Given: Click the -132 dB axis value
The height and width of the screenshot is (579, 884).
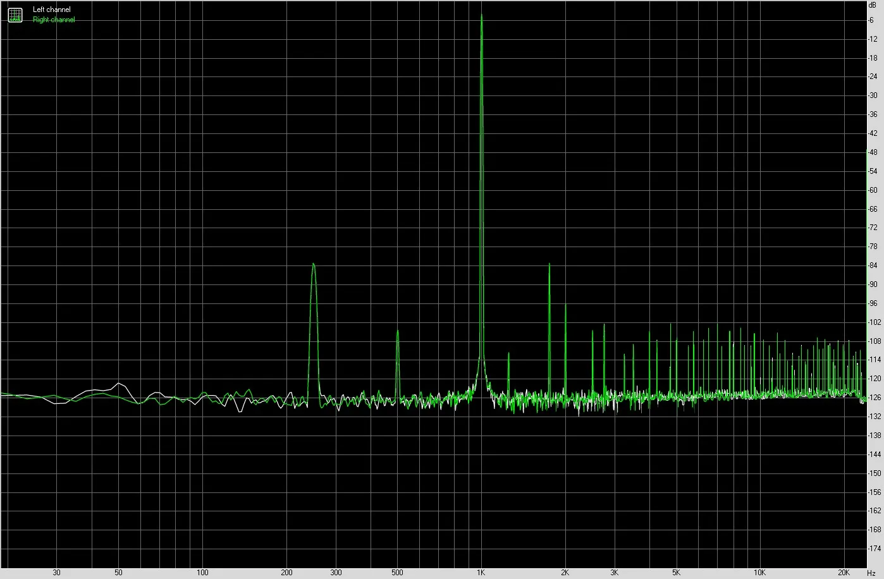Looking at the screenshot, I should (875, 417).
